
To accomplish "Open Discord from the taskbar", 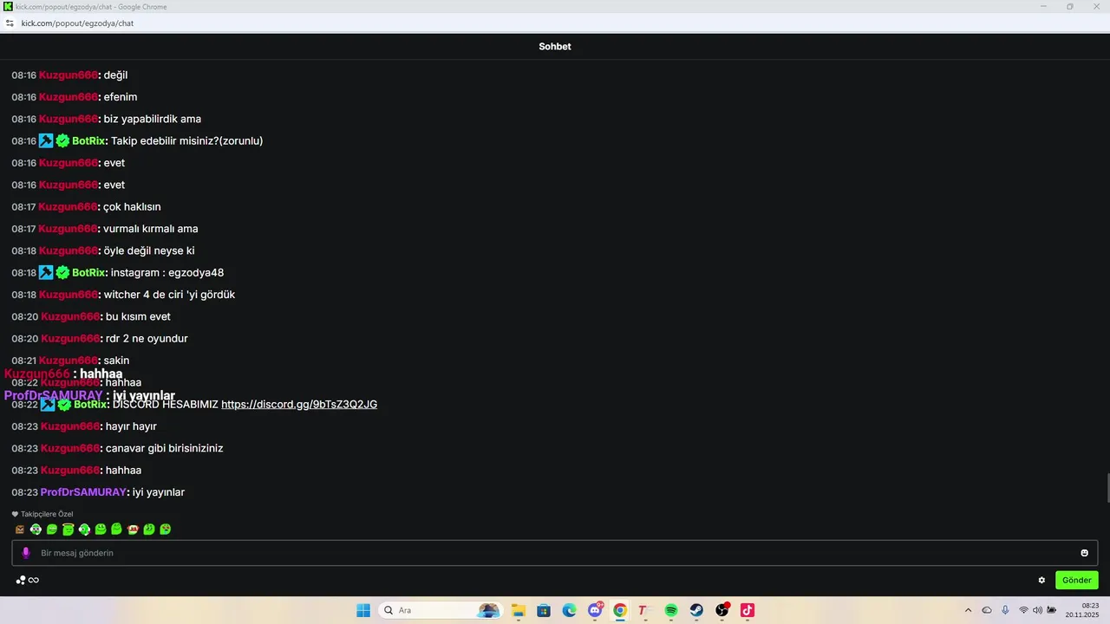I will (595, 610).
